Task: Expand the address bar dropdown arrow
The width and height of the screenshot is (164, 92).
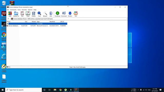Action: [127, 19]
